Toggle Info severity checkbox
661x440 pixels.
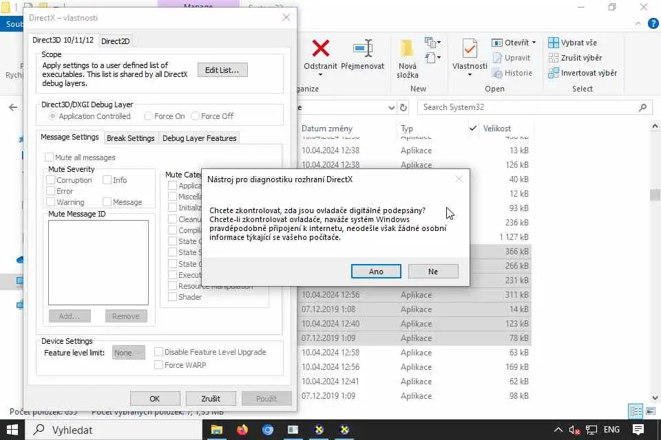[x=107, y=180]
